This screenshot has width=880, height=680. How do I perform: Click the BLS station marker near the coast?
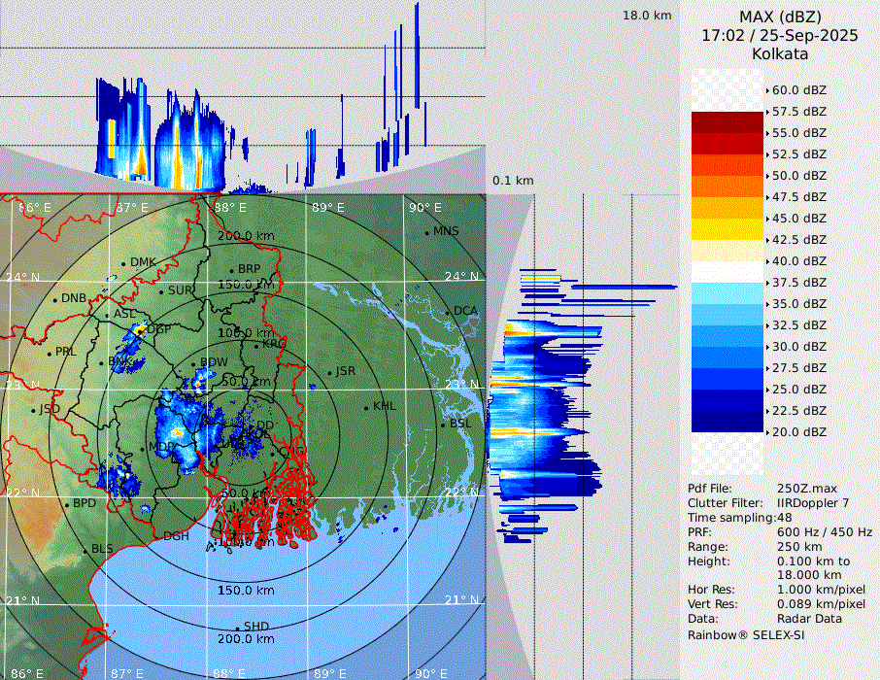pyautogui.click(x=85, y=550)
